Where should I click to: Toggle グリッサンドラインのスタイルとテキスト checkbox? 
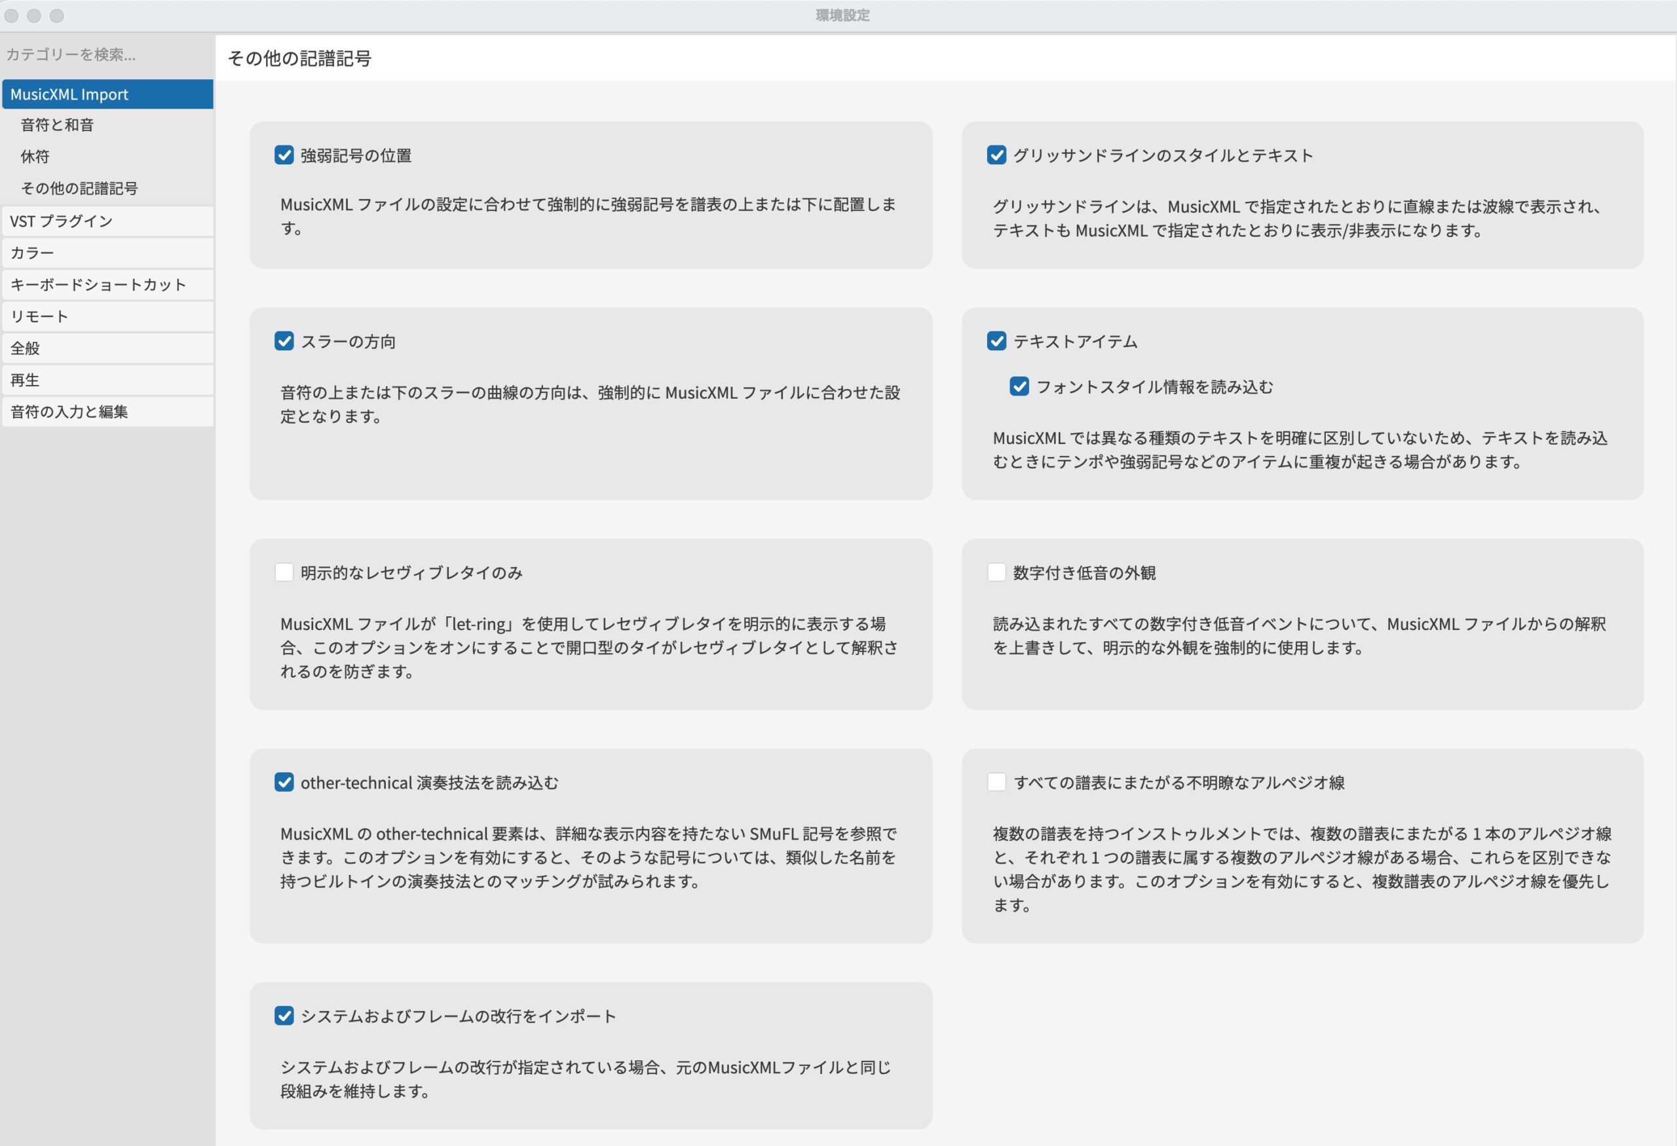point(996,155)
